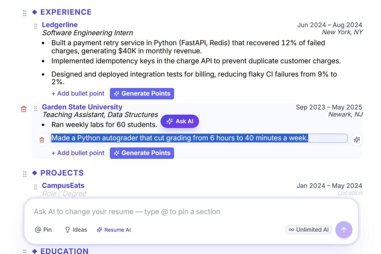Focus the Ask AI to change resume field
The width and height of the screenshot is (381, 254).
[x=191, y=212]
